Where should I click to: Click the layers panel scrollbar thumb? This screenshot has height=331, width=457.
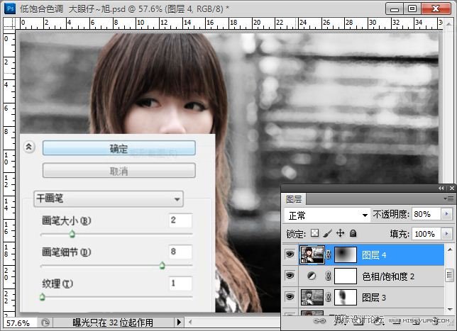coord(450,275)
